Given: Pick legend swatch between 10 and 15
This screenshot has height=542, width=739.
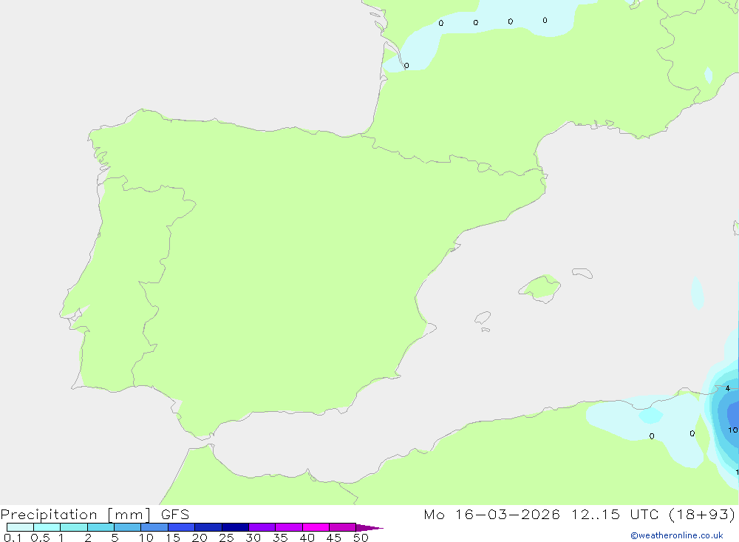Looking at the screenshot, I should click(154, 527).
